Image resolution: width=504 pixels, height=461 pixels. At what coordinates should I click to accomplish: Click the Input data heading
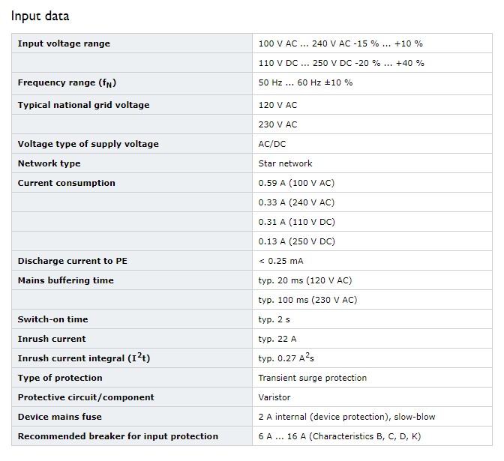pyautogui.click(x=40, y=16)
